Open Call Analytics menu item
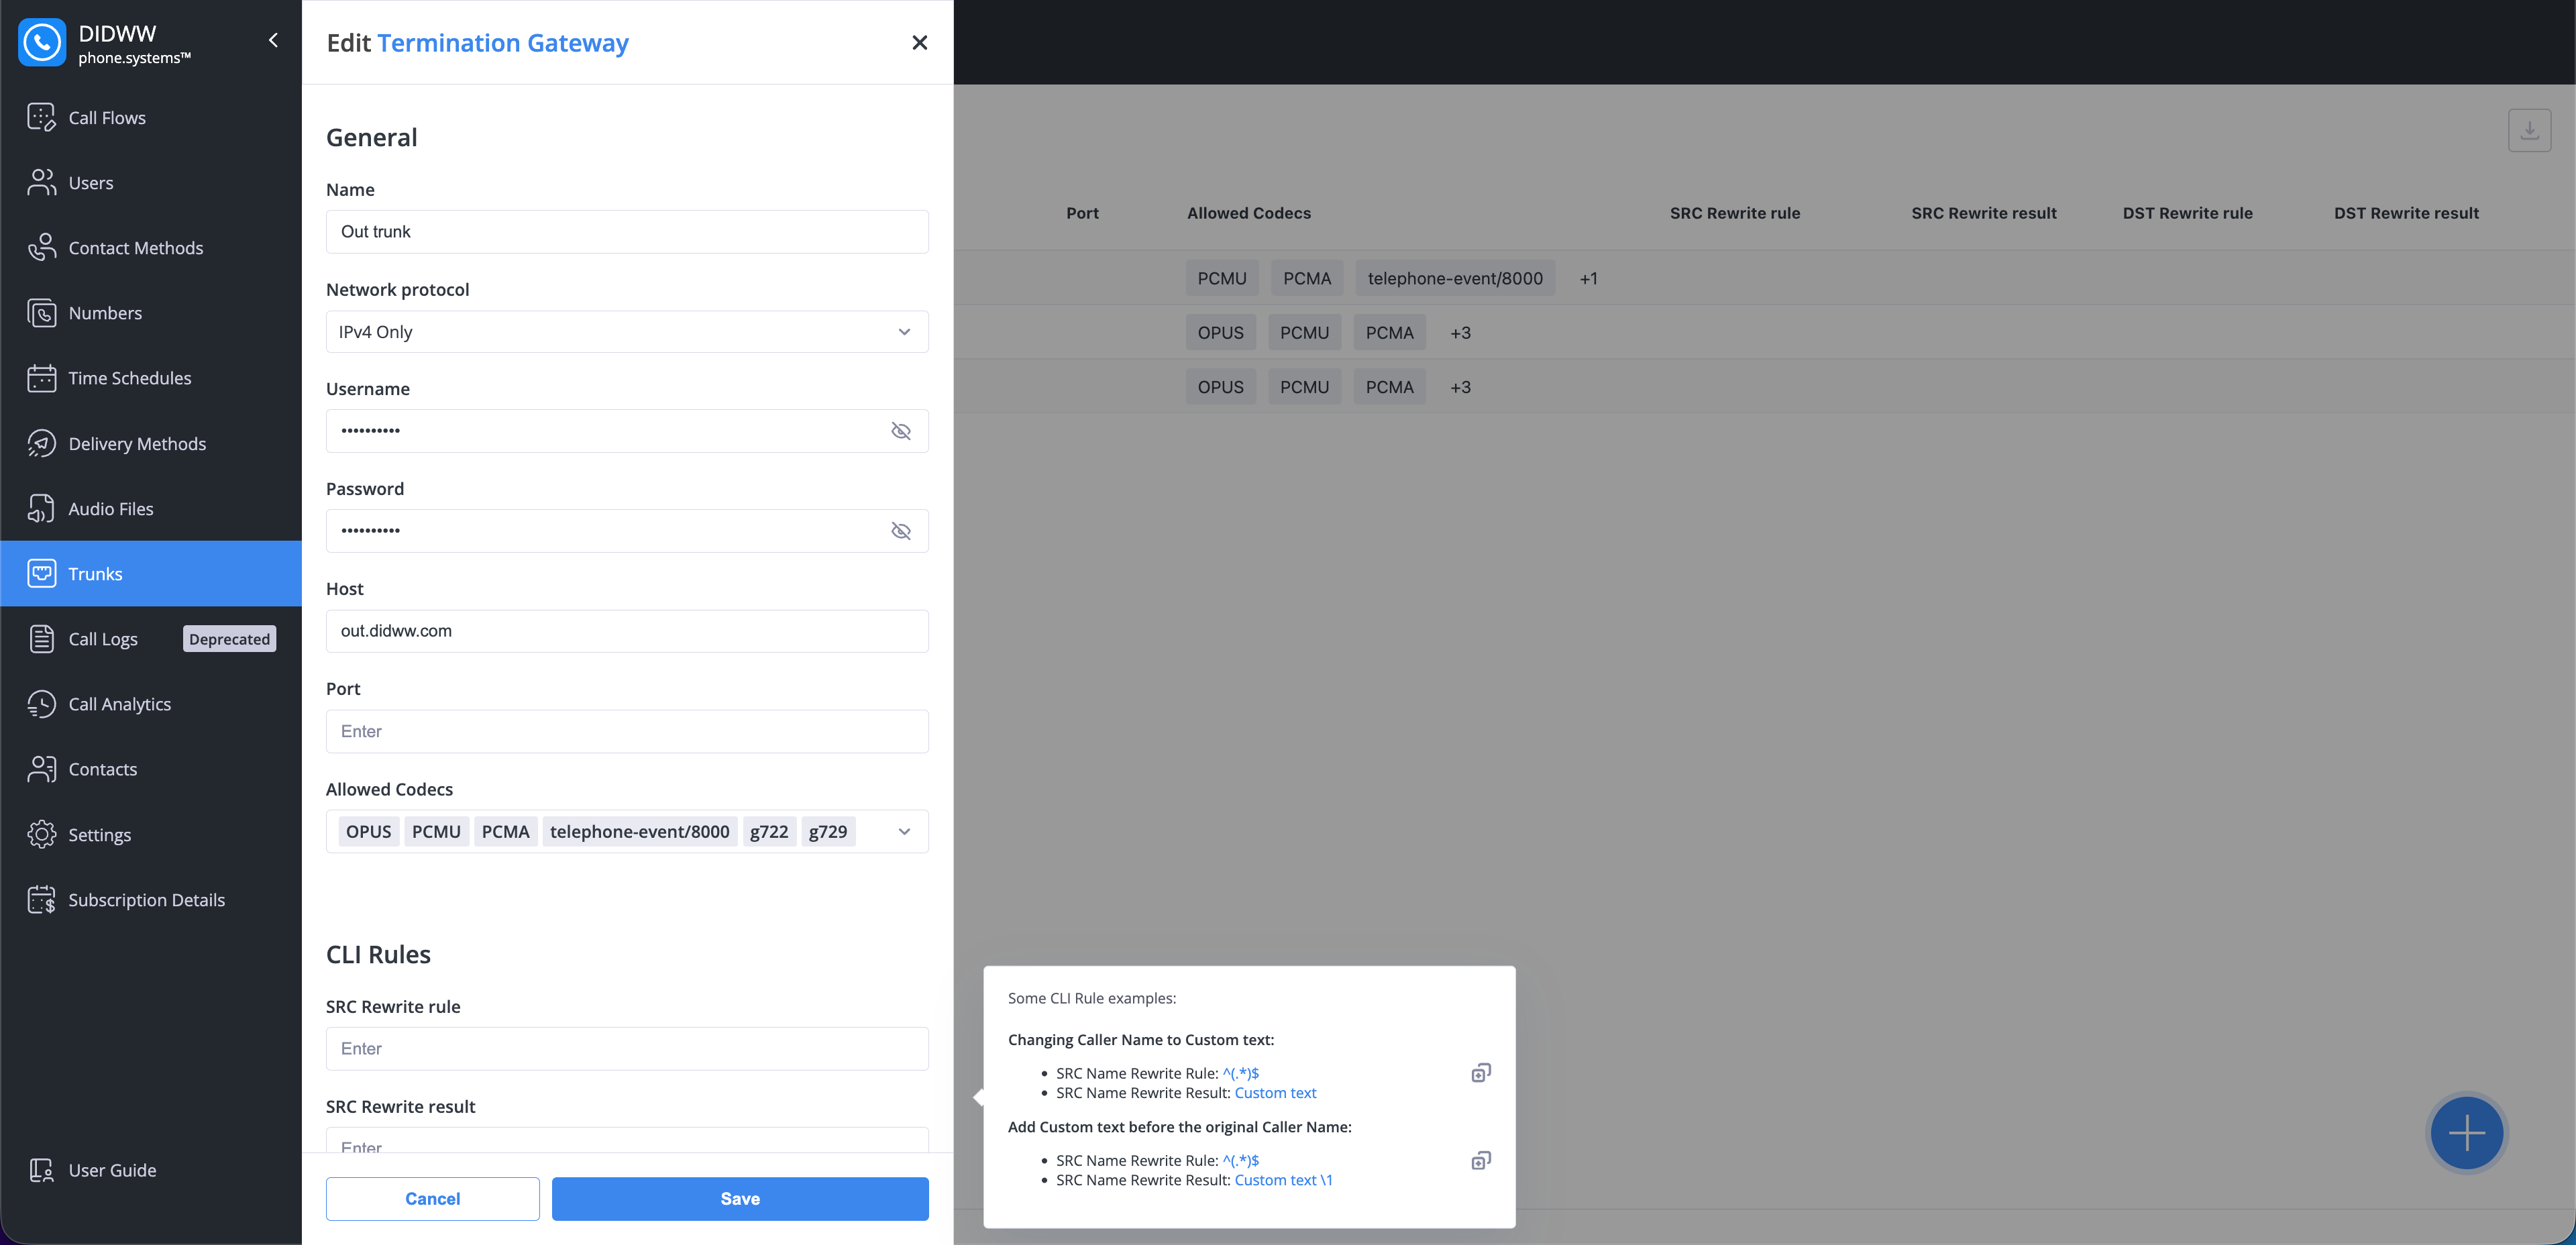This screenshot has height=1245, width=2576. [119, 704]
